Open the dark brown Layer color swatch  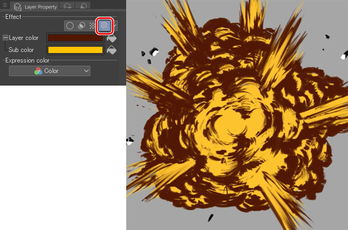click(75, 38)
